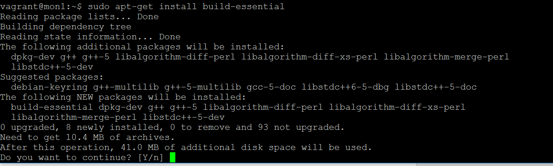Click the 'sudo' word in command line
This screenshot has height=166, width=553.
(98, 7)
